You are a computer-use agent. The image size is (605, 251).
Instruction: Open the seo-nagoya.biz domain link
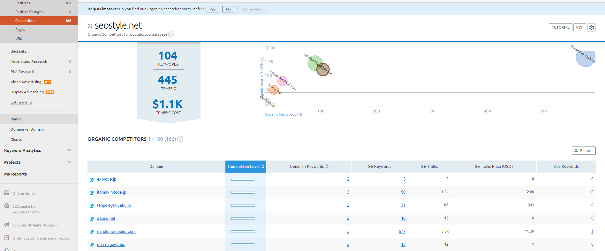(x=111, y=245)
